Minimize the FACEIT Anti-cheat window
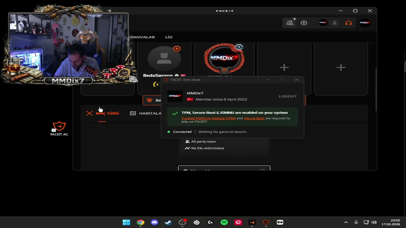Screen dimensions: 406x228 coord(268,79)
